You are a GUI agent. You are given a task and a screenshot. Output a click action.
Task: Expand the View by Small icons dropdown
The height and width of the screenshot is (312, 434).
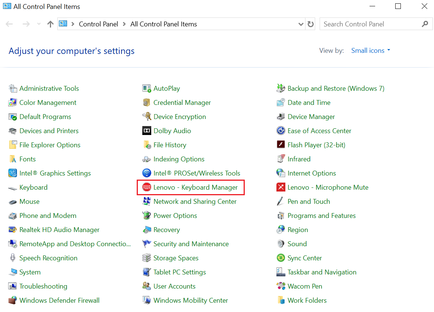[x=371, y=51]
